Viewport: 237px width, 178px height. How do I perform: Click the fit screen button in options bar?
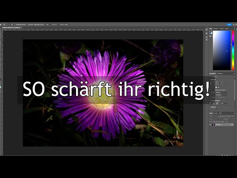click(x=54, y=25)
